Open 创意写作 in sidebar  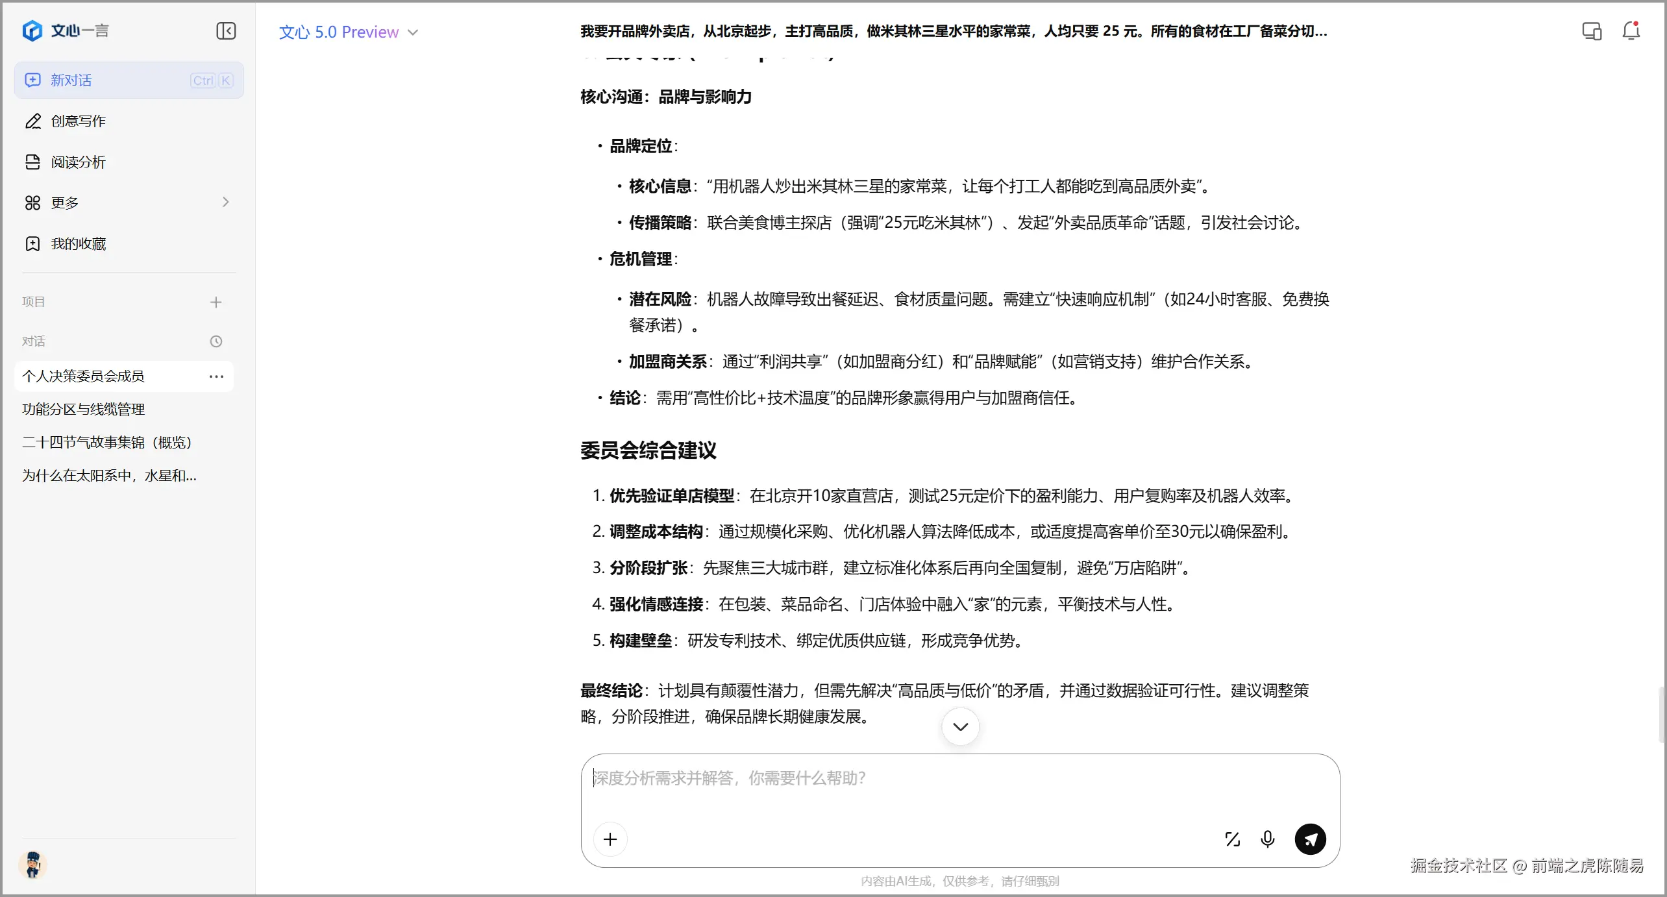pos(78,121)
